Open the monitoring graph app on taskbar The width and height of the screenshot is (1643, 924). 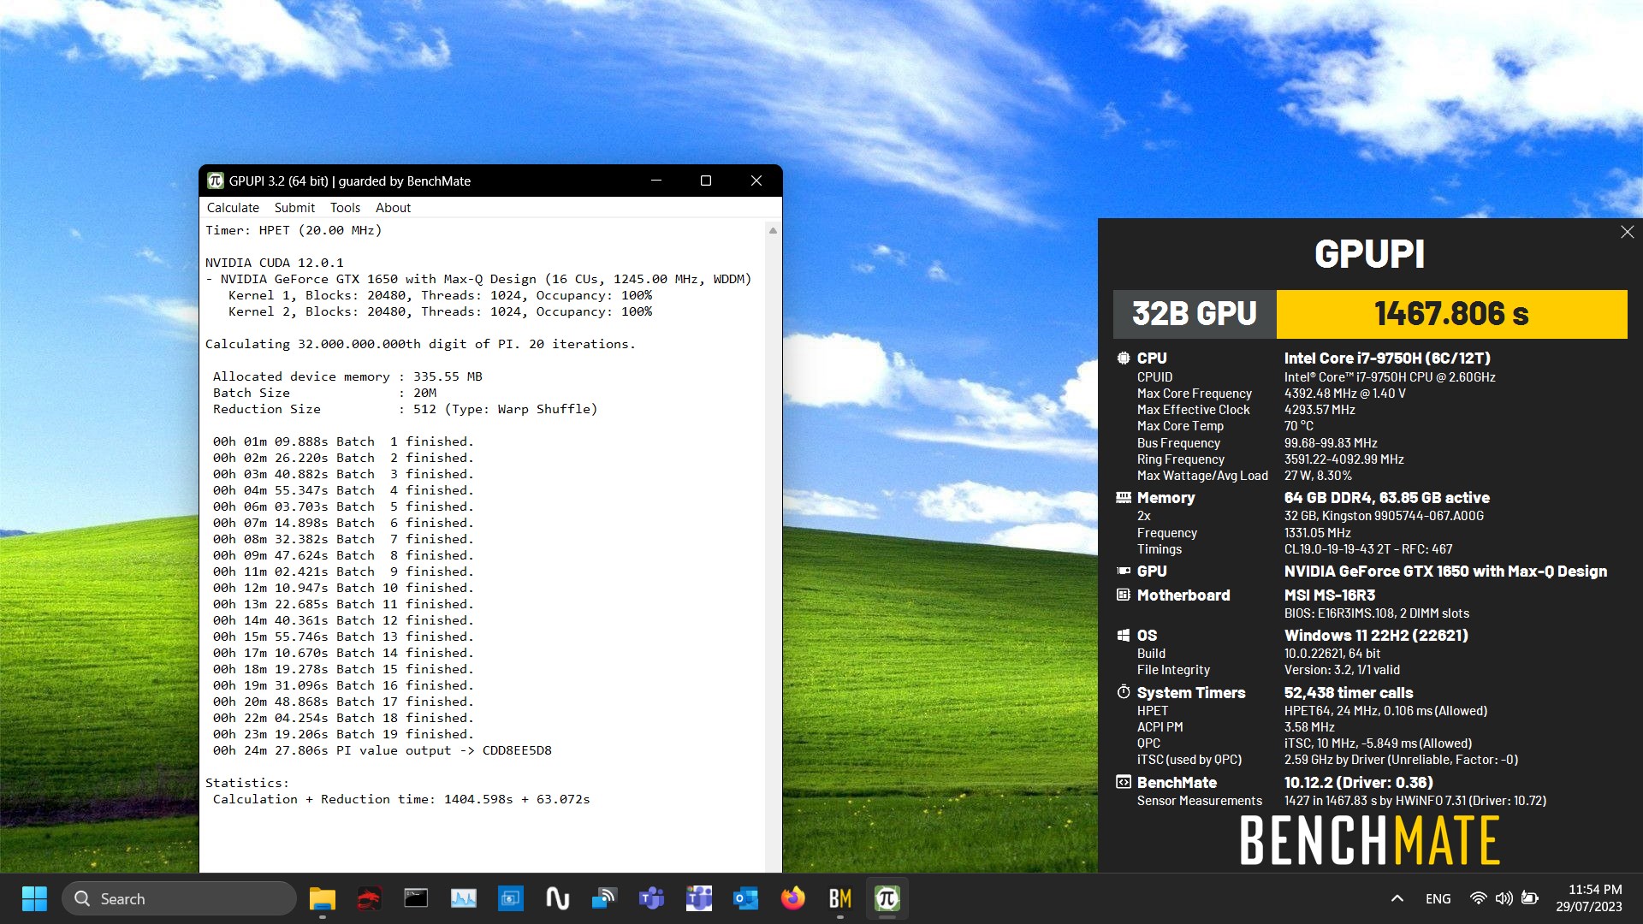463,898
